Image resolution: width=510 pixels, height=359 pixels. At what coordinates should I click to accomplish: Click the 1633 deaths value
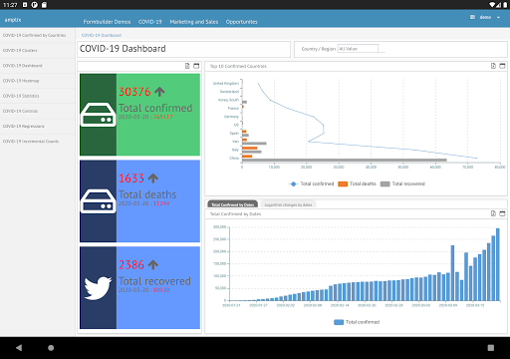pos(131,179)
